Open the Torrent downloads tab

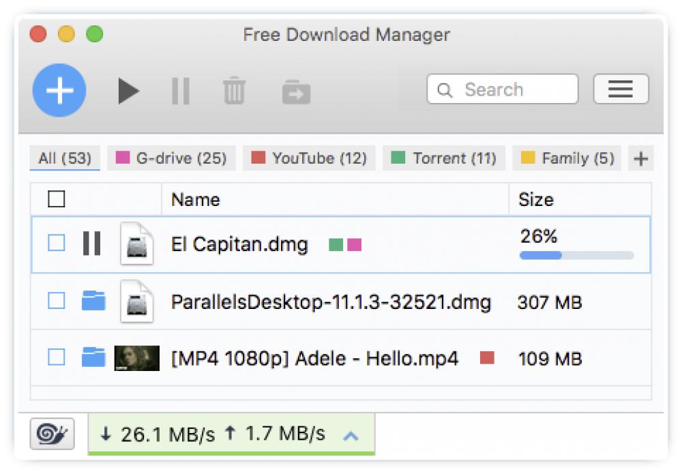(443, 158)
